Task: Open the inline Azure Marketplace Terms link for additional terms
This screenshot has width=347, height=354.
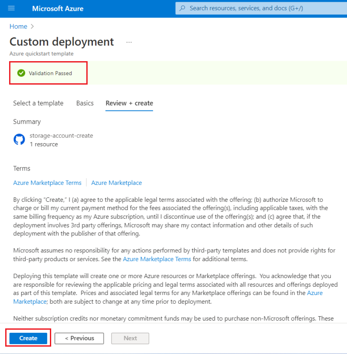Action: click(x=157, y=259)
